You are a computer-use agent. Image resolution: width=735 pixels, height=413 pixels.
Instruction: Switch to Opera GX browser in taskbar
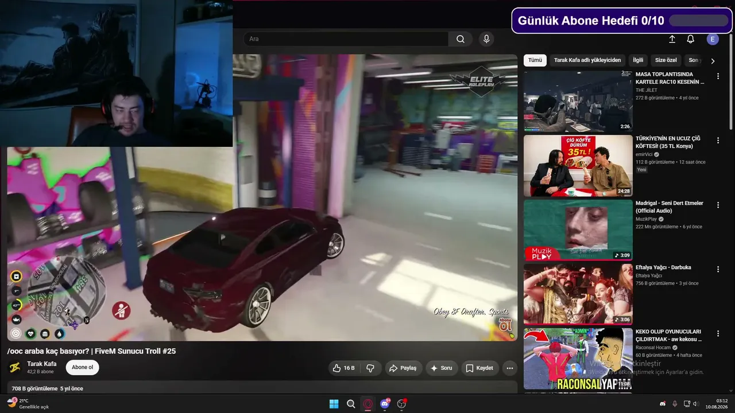pyautogui.click(x=368, y=404)
